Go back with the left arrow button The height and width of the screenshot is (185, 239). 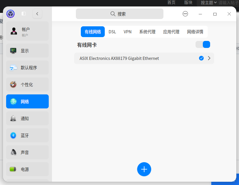point(37,14)
